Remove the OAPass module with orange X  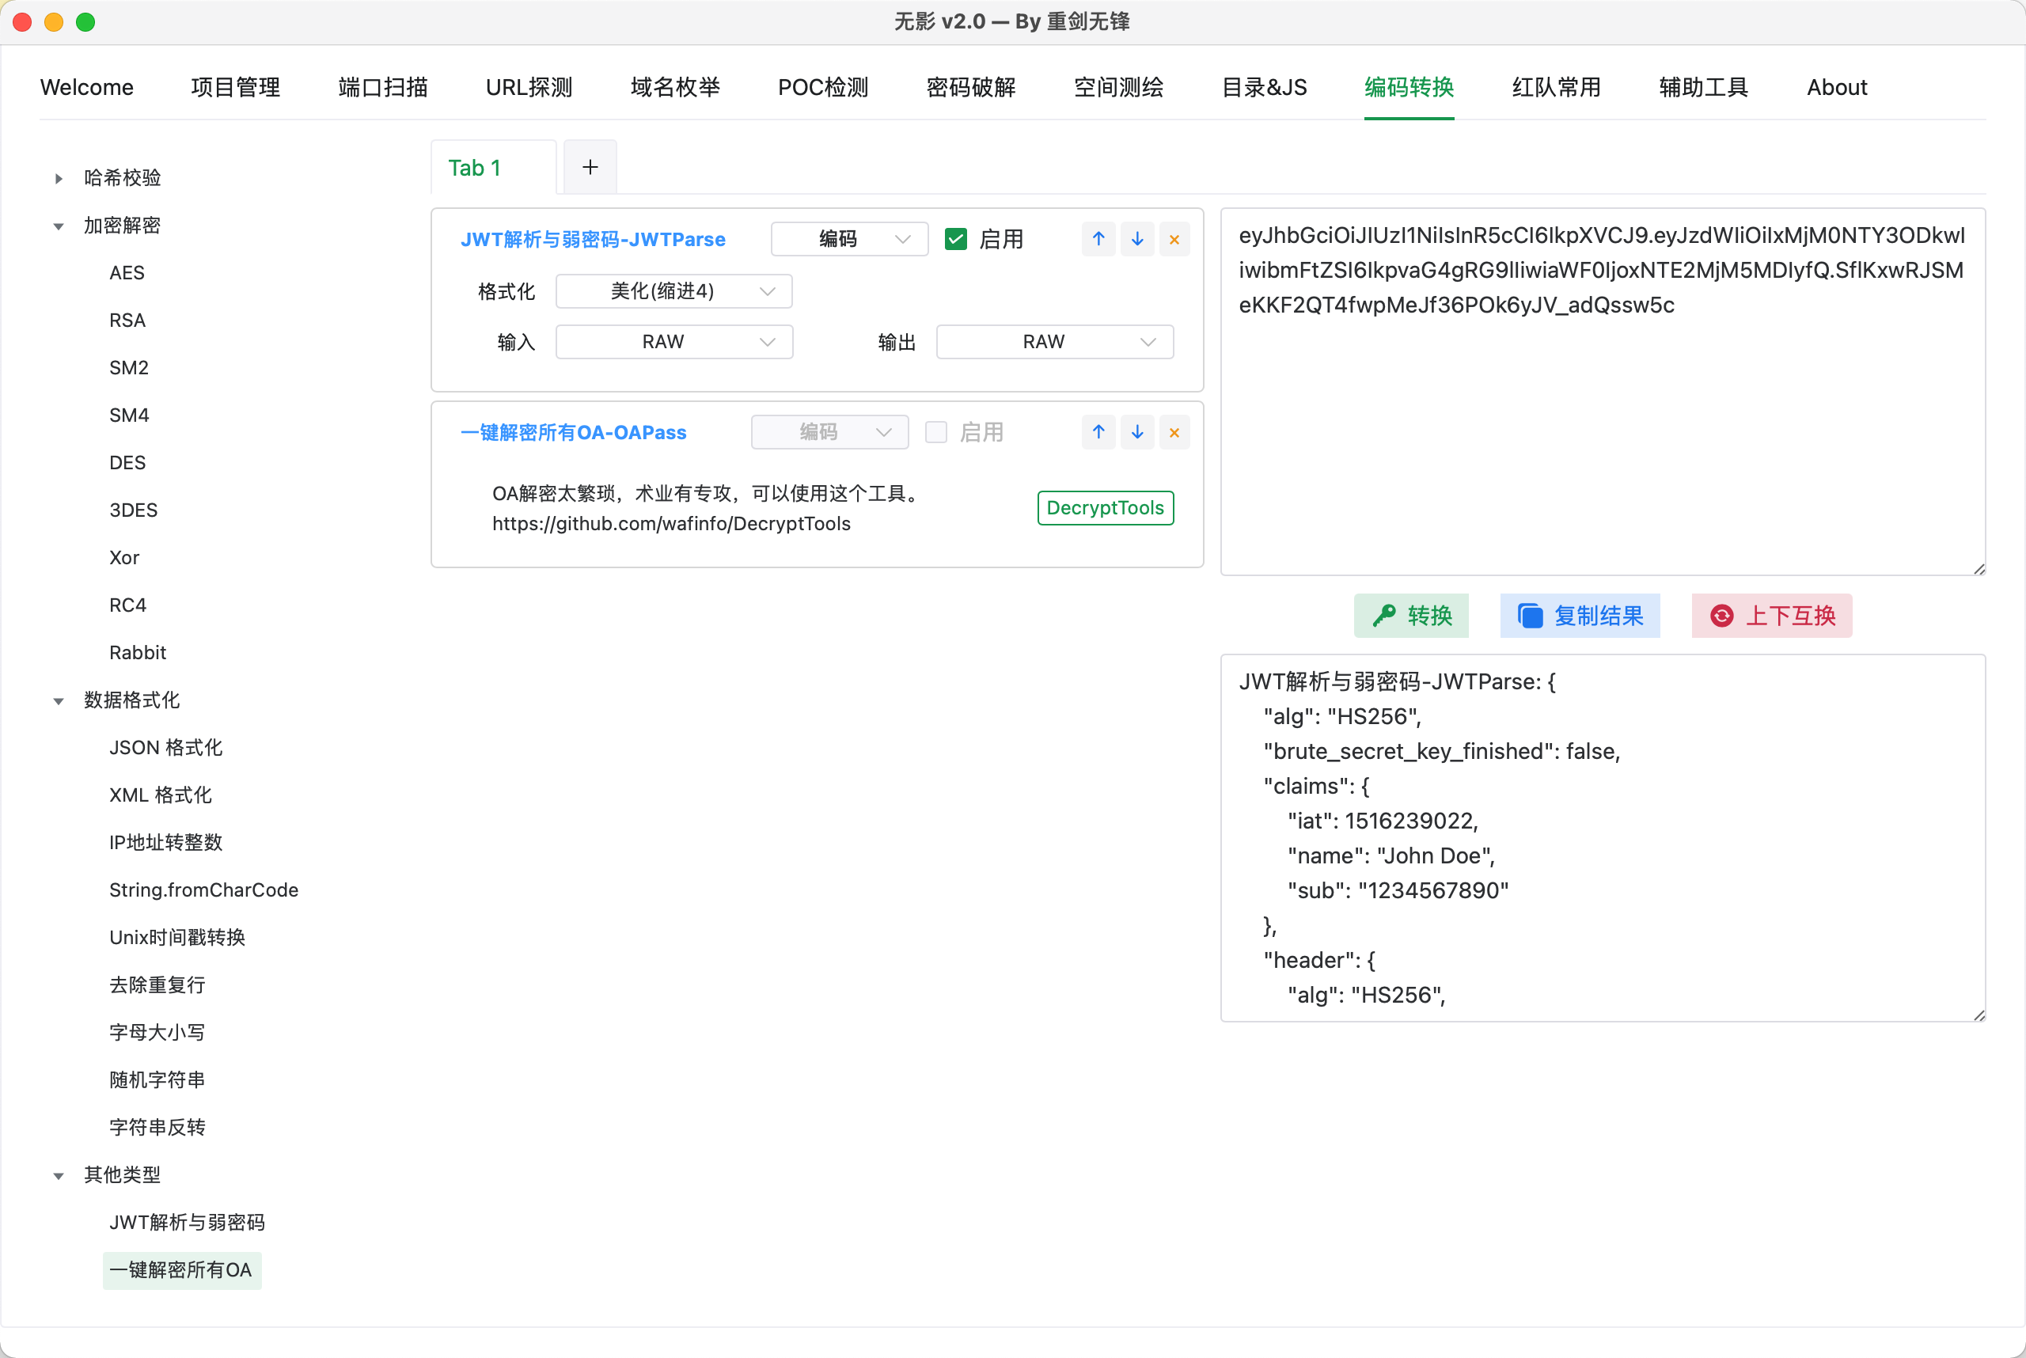[x=1174, y=432]
